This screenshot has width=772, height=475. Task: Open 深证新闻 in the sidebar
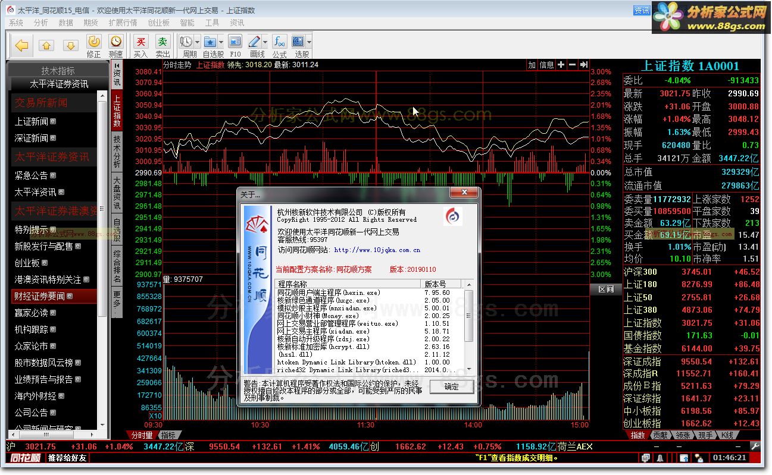coord(32,138)
